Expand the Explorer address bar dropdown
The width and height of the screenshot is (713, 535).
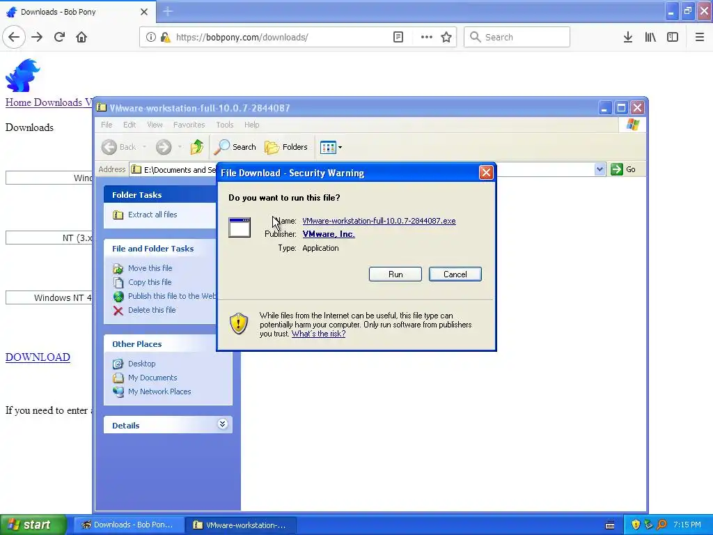click(600, 169)
